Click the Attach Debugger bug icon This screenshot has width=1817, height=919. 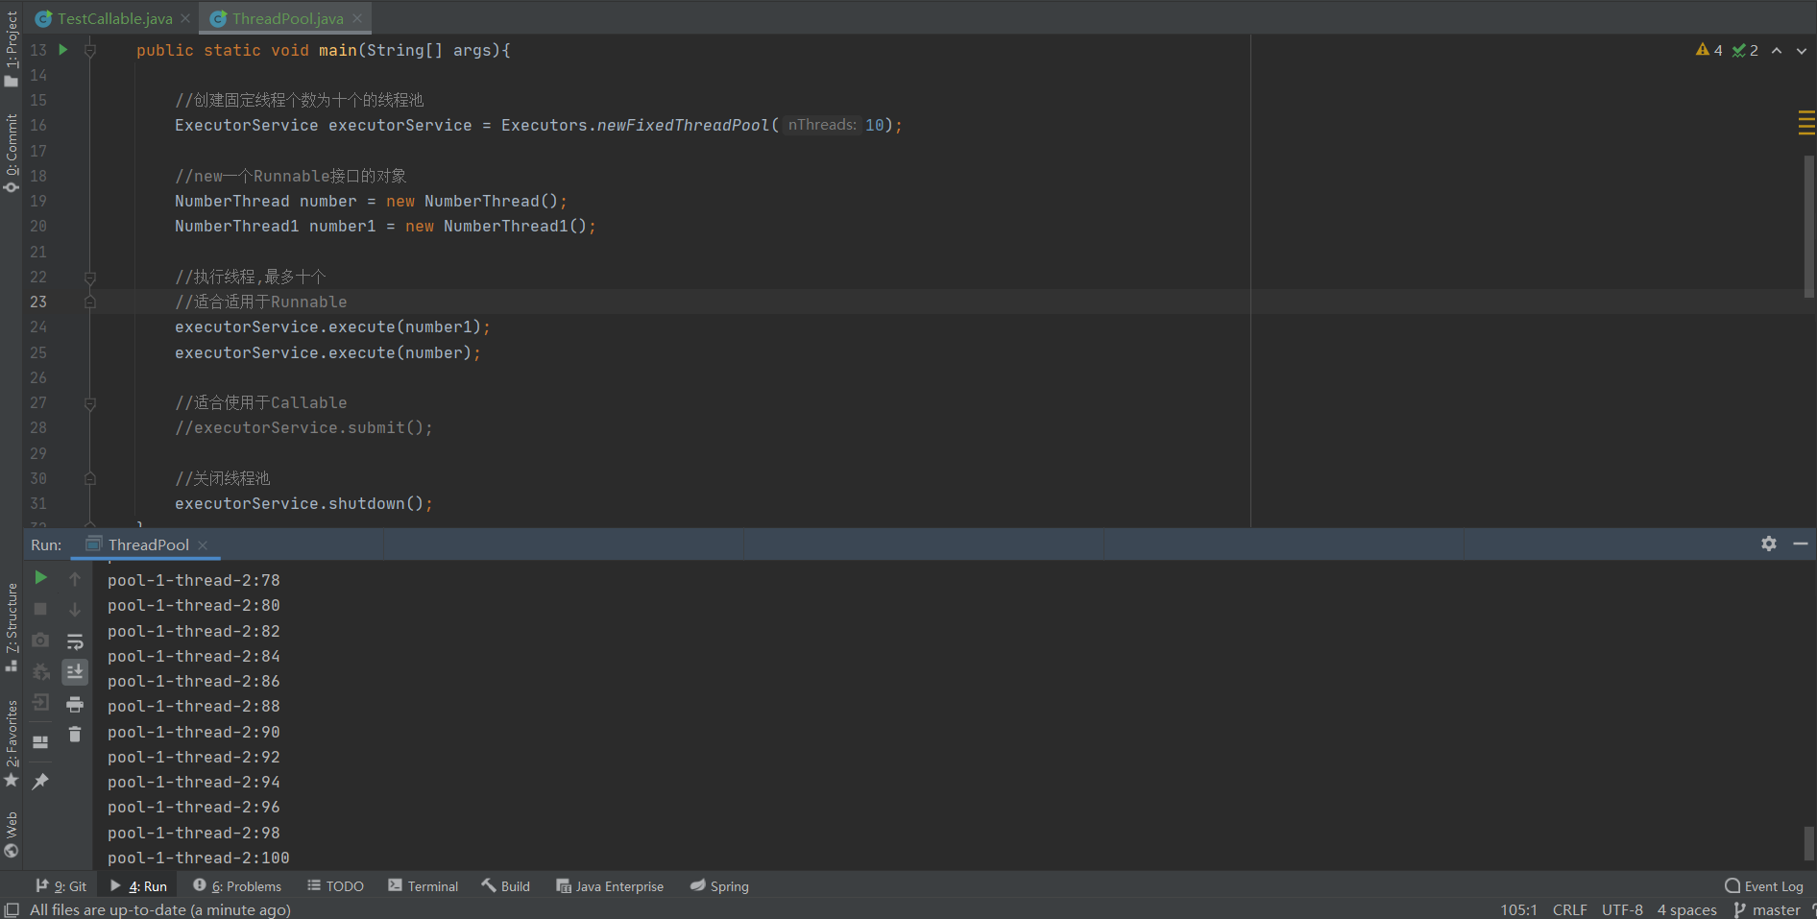(x=40, y=672)
